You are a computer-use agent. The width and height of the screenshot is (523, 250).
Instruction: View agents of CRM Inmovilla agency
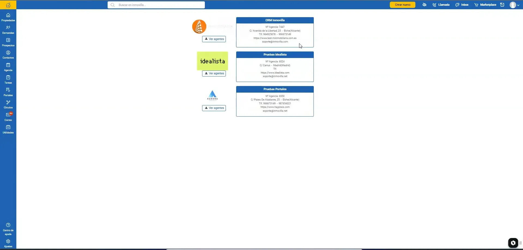214,39
